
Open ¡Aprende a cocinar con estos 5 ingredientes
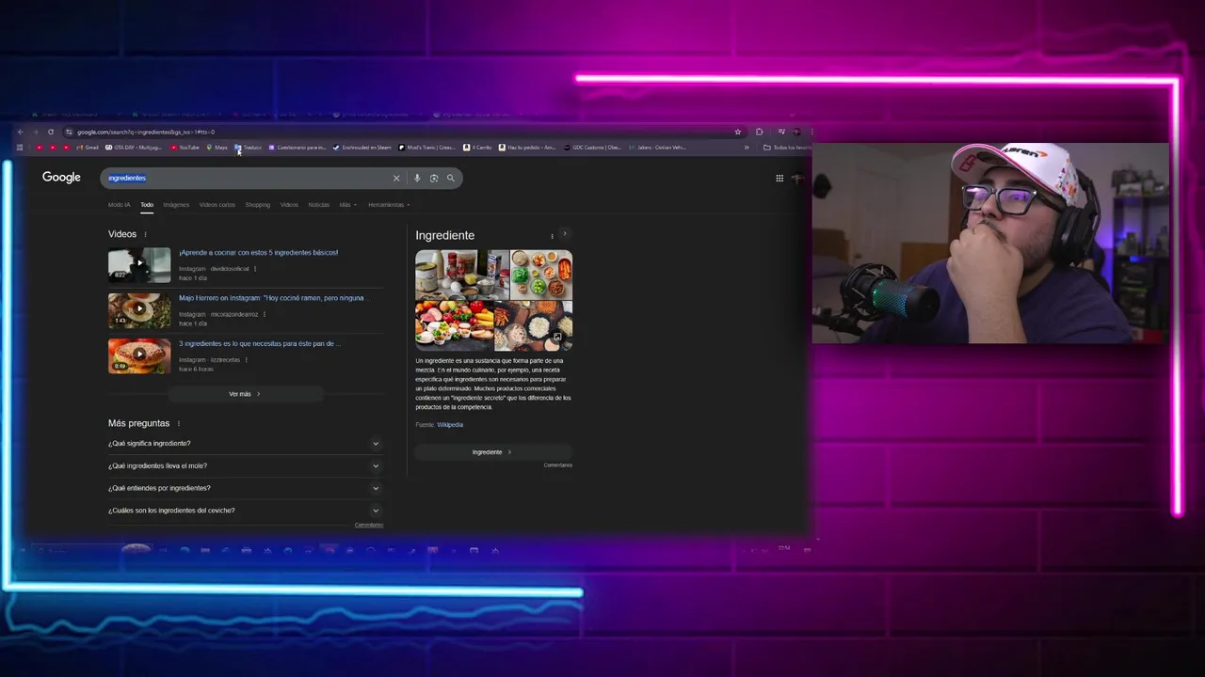pyautogui.click(x=259, y=253)
